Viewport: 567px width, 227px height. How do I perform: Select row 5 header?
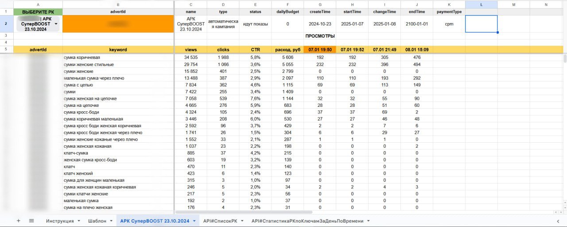coord(6,50)
